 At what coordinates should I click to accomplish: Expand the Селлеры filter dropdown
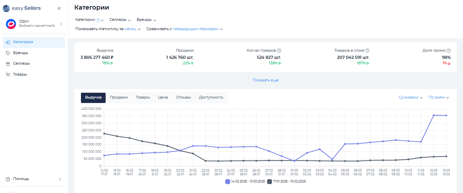[120, 20]
